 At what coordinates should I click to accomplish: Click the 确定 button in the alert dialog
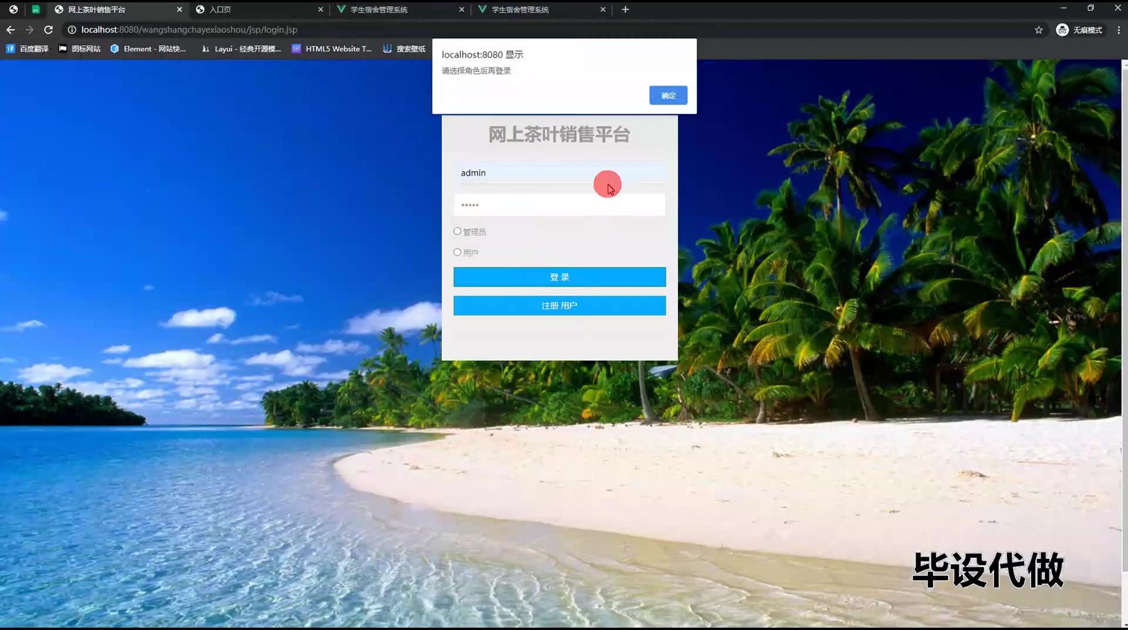(668, 95)
